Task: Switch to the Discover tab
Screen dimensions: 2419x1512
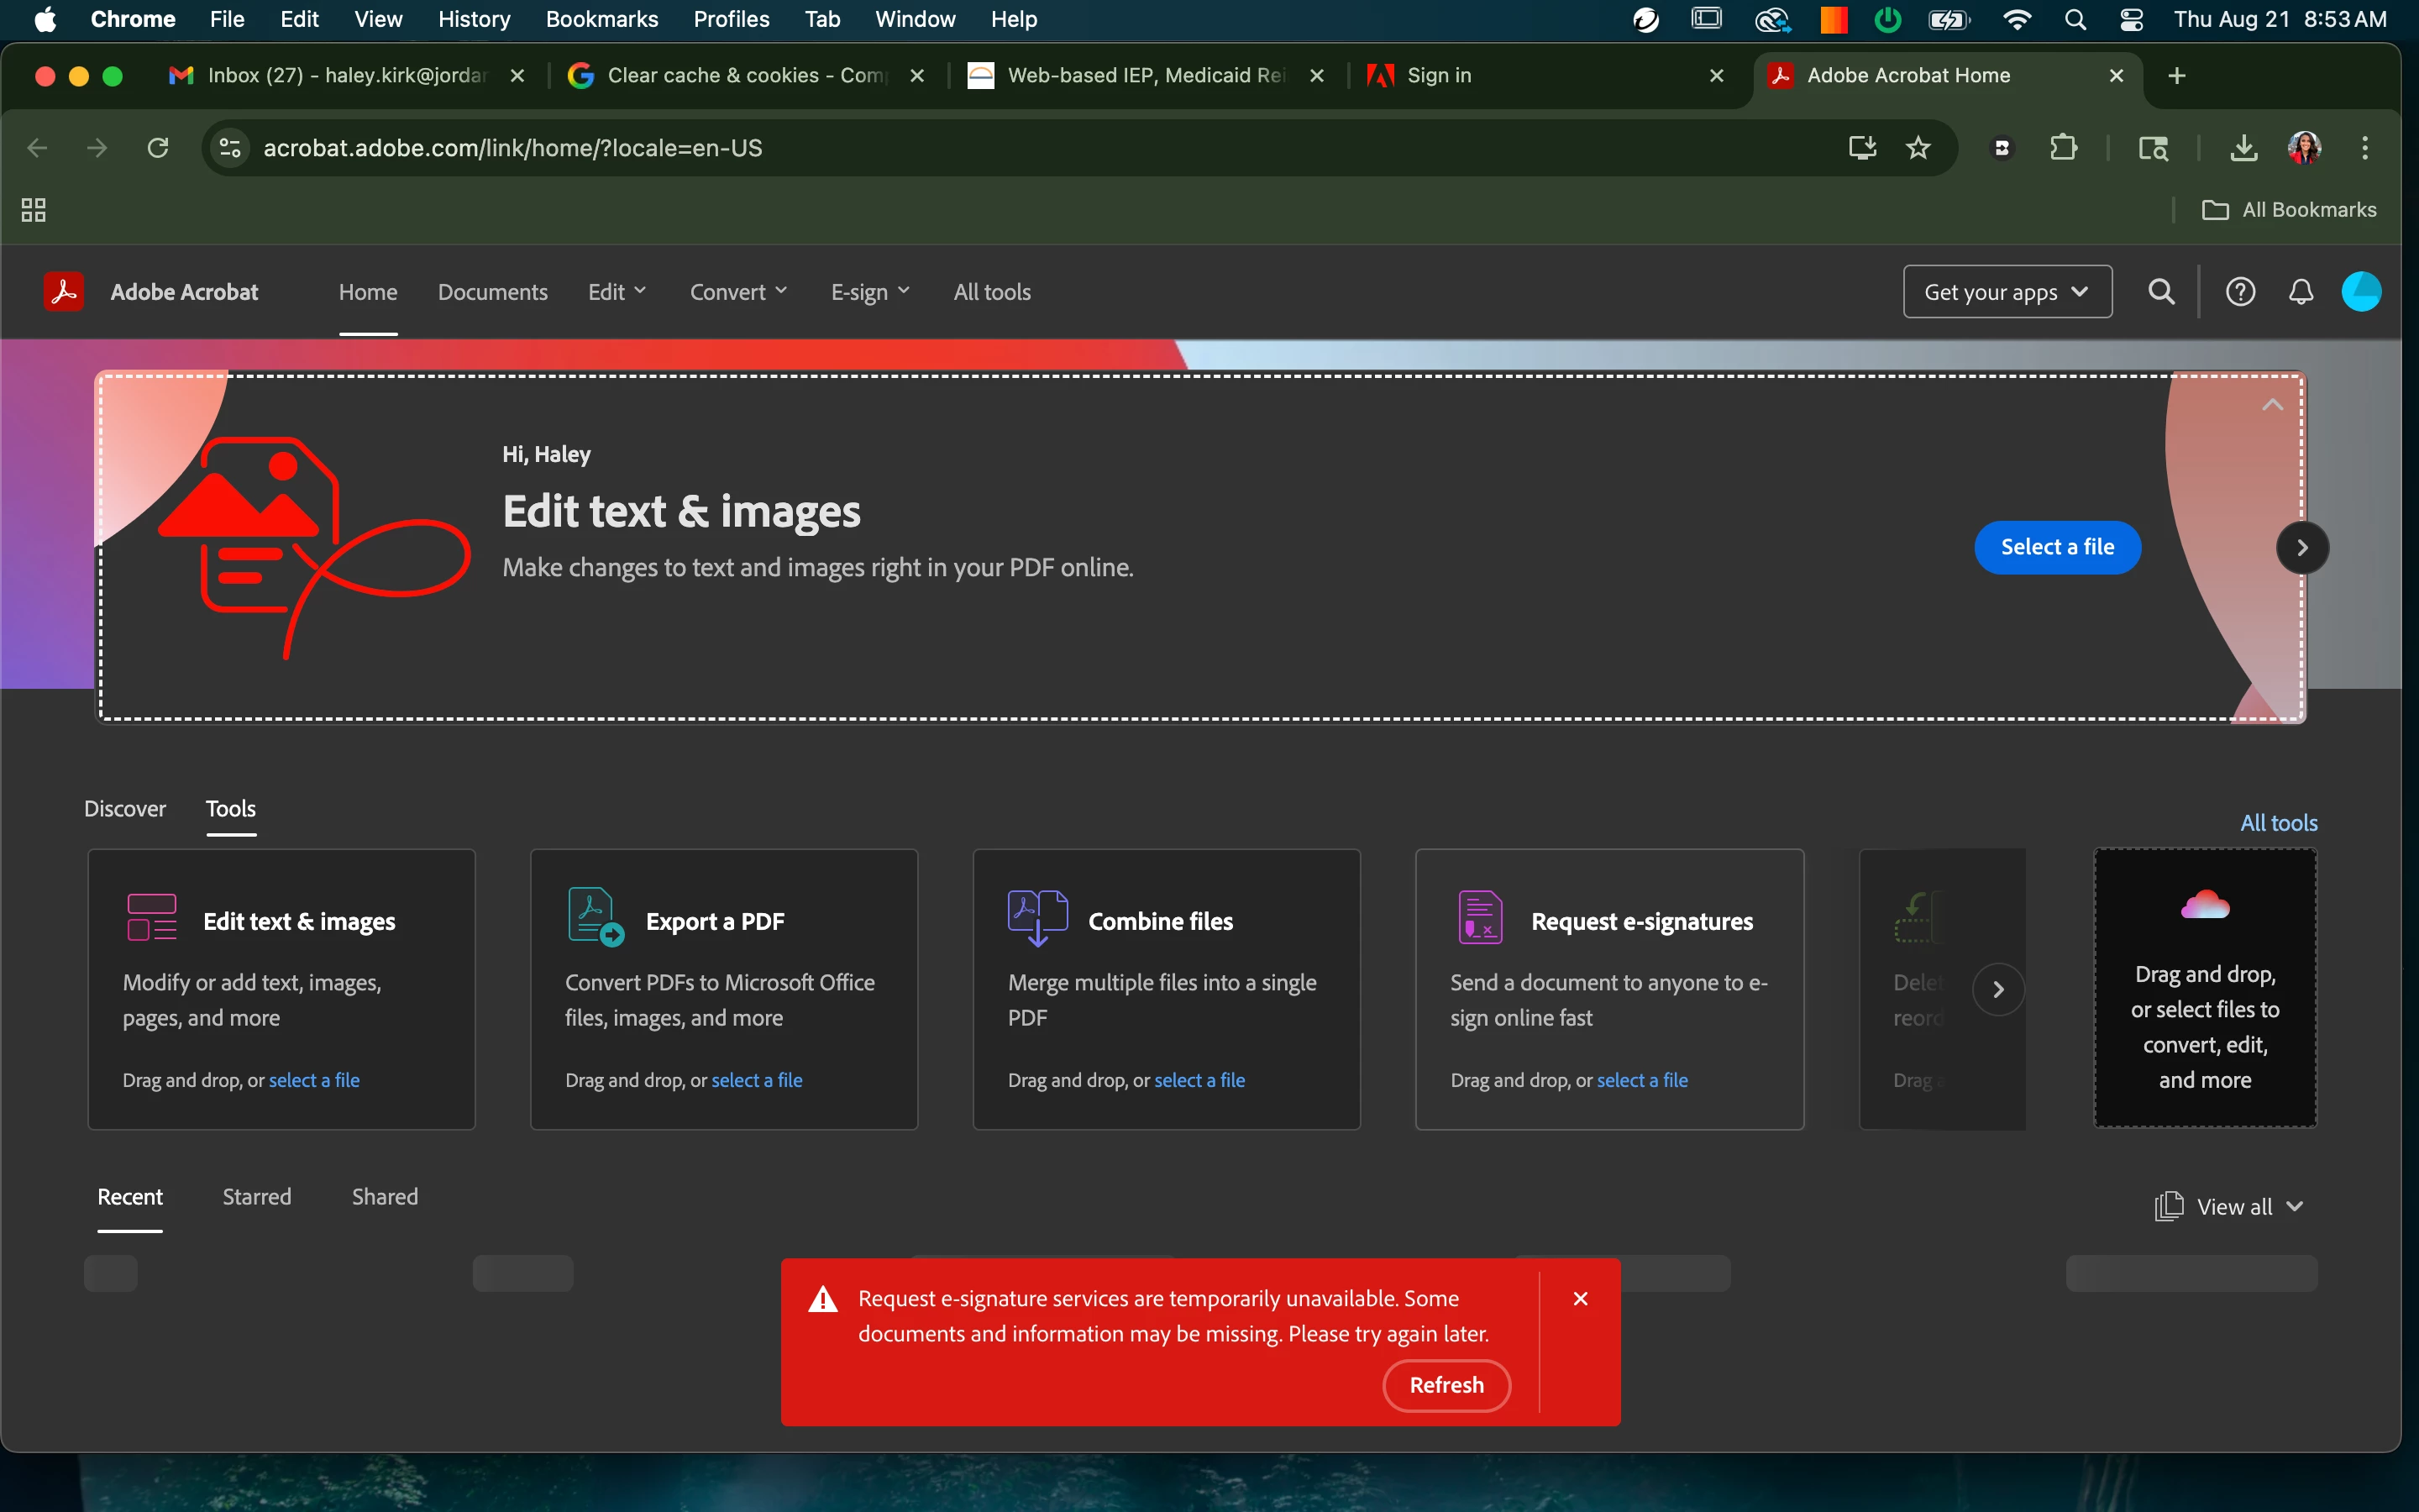Action: 125,808
